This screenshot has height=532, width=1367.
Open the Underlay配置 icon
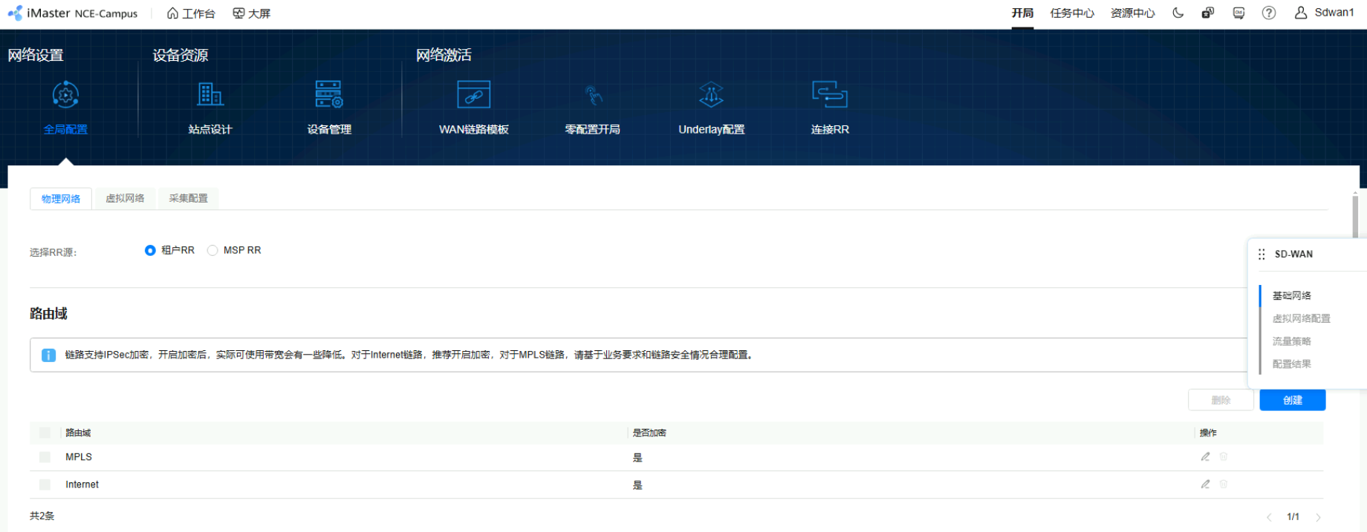click(711, 96)
